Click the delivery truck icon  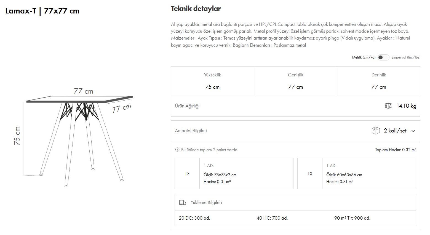183,203
